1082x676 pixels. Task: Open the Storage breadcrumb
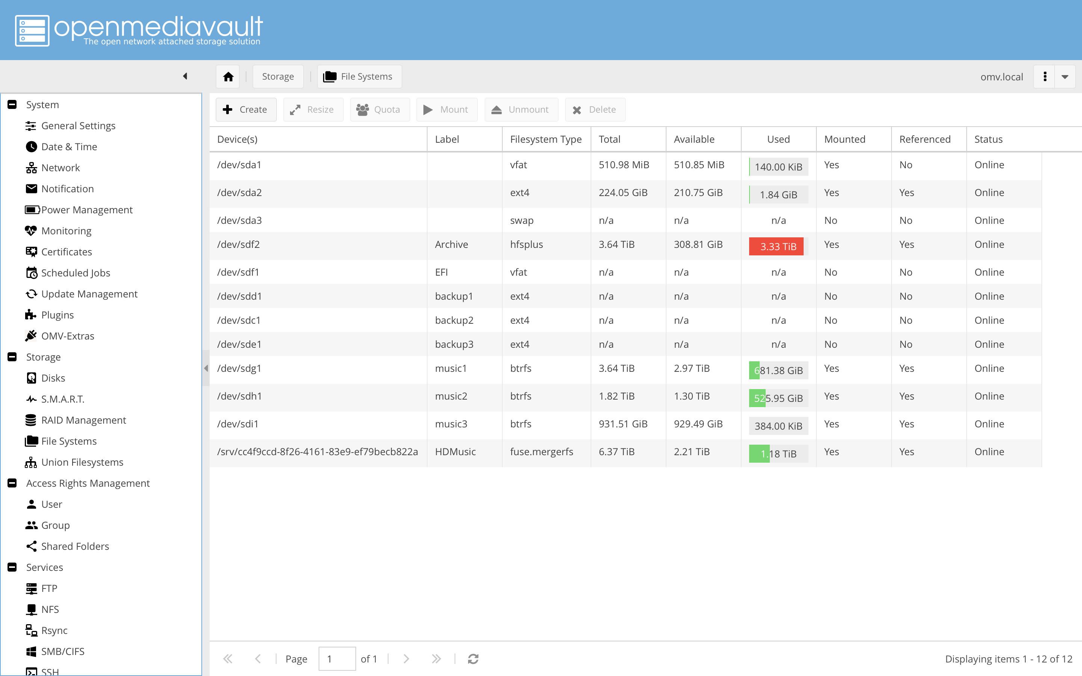click(x=278, y=76)
